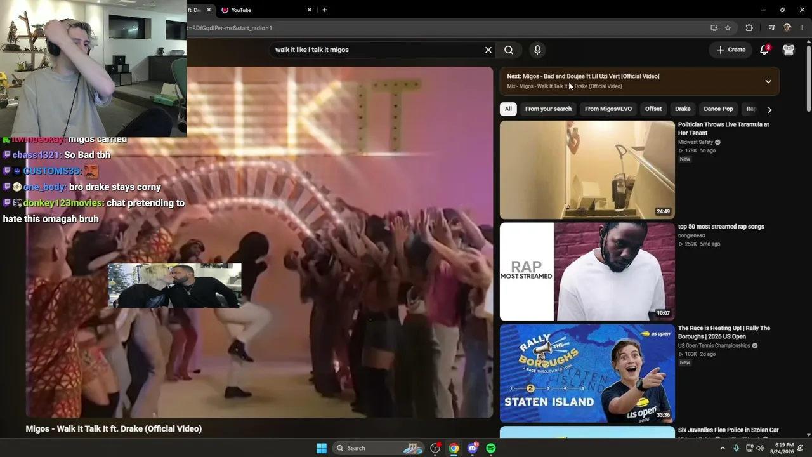Open the Chrome profile avatar

(x=787, y=28)
